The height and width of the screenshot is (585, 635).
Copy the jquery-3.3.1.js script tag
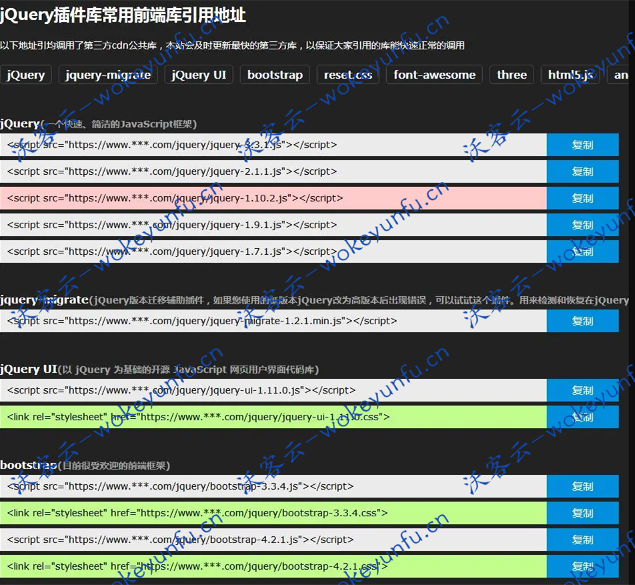582,145
